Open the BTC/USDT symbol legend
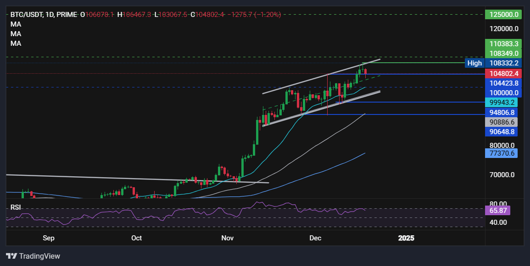The image size is (530, 266). tap(28, 14)
